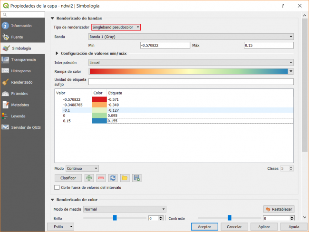This screenshot has height=232, width=309.
Task: Select the Simbología tab
Action: (23, 48)
